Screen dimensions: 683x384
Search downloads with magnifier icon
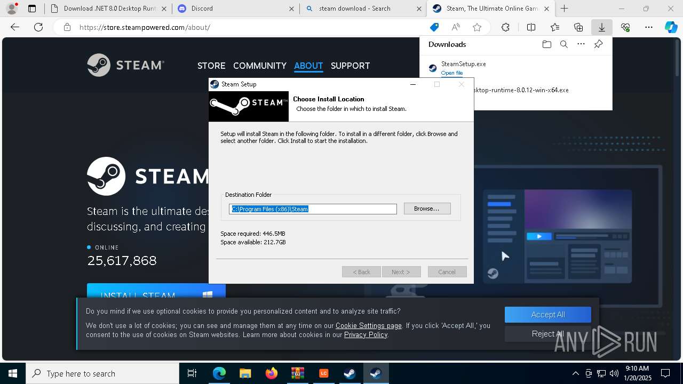coord(563,44)
